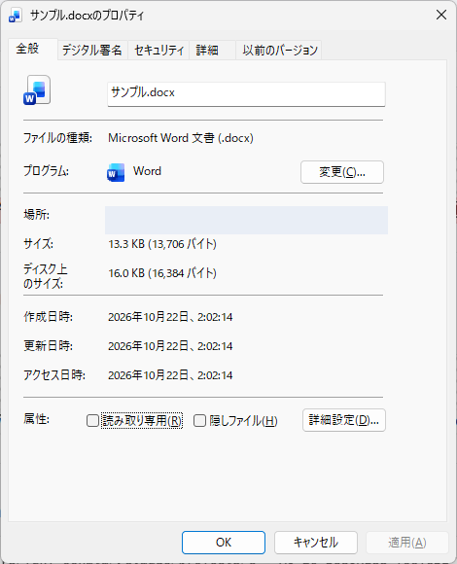
Task: Enable the 読み取り専用(R) checkbox
Action: pos(92,420)
